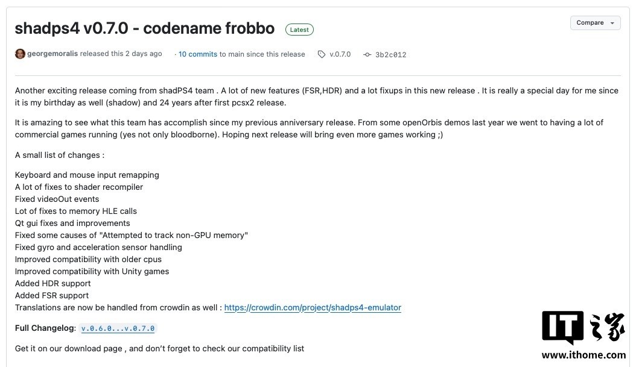
Task: Click the green Latest badge
Action: (299, 30)
